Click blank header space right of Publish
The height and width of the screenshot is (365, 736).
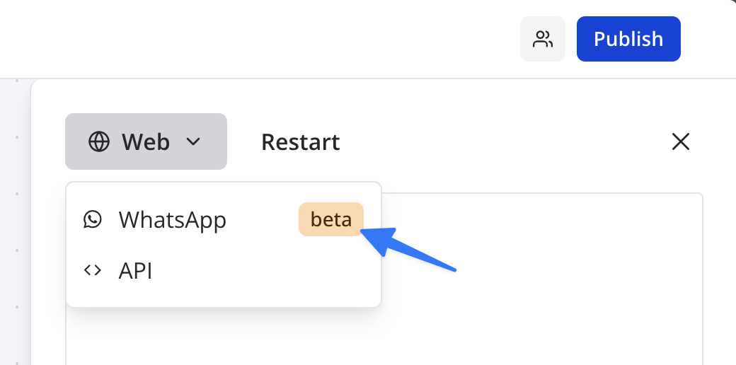click(708, 39)
